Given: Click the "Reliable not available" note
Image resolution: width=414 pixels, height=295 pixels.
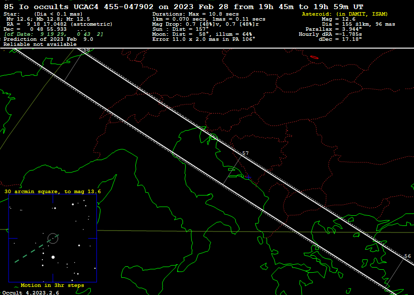Looking at the screenshot, I should [40, 44].
